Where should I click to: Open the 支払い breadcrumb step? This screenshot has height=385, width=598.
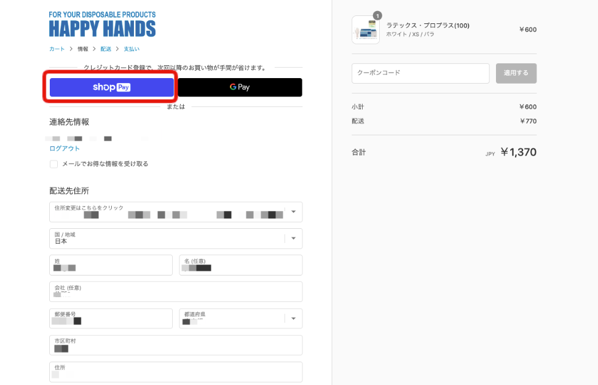pyautogui.click(x=131, y=49)
